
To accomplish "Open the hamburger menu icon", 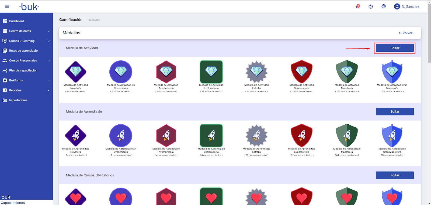I will click(x=7, y=6).
